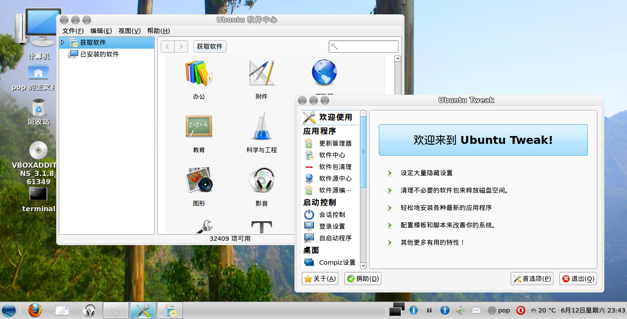Go back in Software Center navigation
The height and width of the screenshot is (319, 627).
[x=168, y=47]
